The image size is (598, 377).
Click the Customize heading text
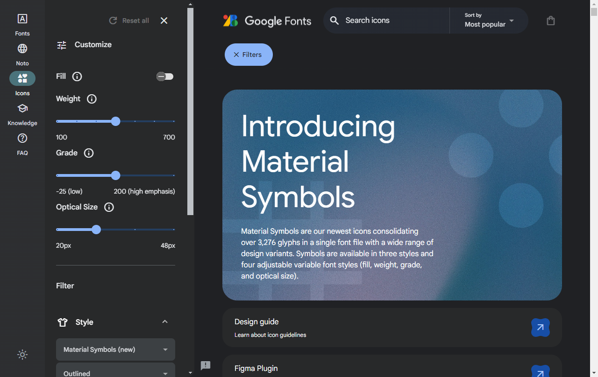tap(93, 45)
